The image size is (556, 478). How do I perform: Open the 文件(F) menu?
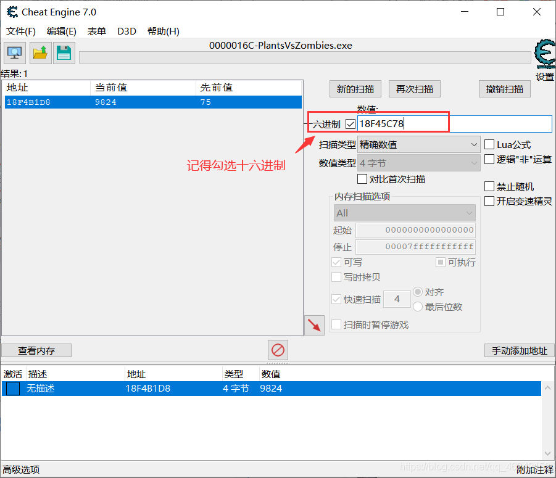point(21,31)
